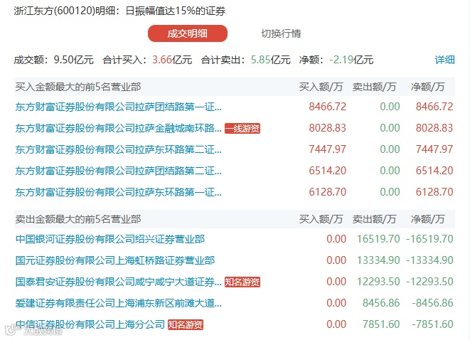The width and height of the screenshot is (470, 340).
Task: Click 净额/万 header in buy table
Action: (428, 87)
